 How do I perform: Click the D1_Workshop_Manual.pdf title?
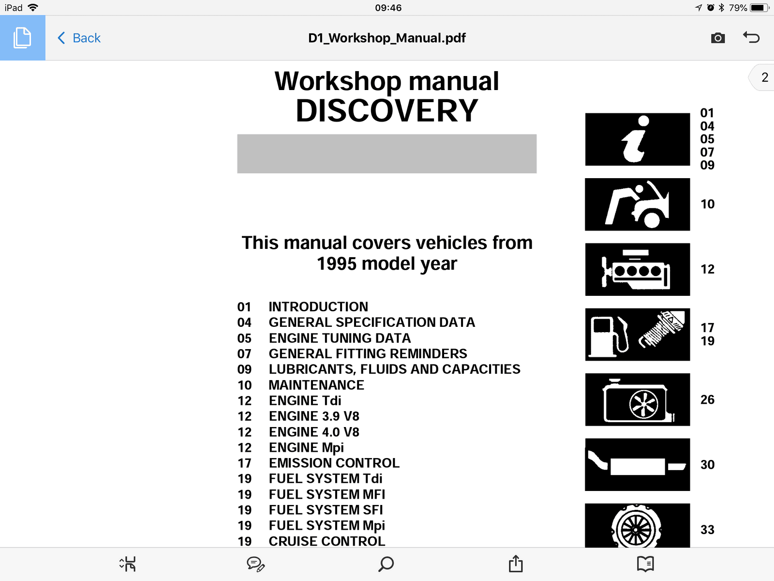(387, 38)
